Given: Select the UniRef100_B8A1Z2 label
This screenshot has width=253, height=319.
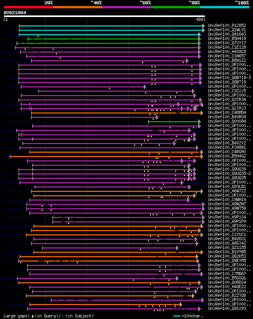Looking at the screenshot, I should [227, 60].
